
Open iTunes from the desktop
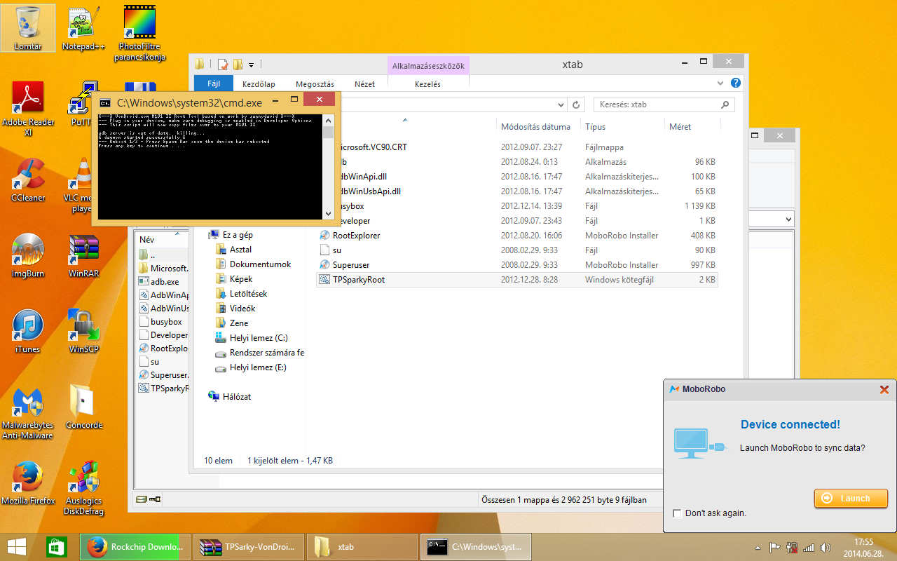coord(28,328)
